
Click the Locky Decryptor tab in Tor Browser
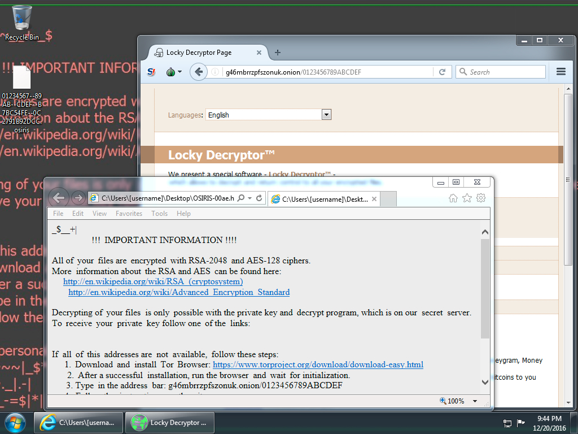[208, 53]
